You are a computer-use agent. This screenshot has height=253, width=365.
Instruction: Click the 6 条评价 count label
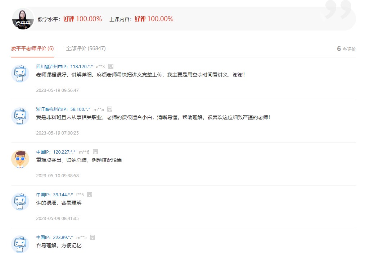346,49
